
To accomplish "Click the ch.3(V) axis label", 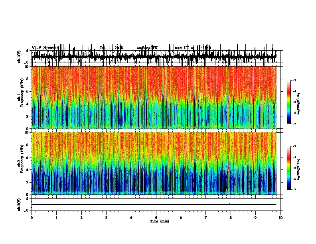I will [x=19, y=205].
